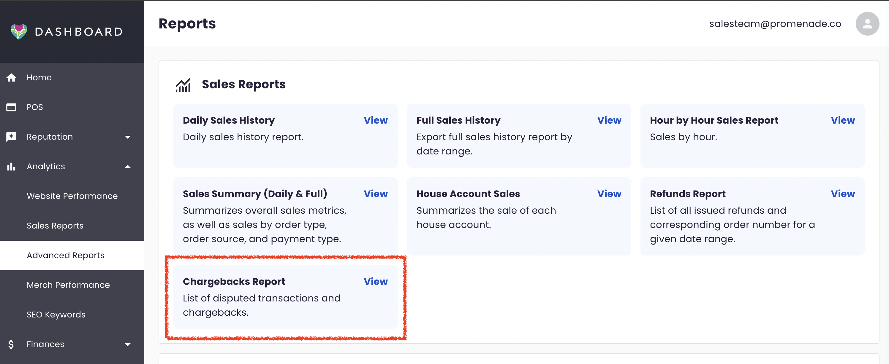The height and width of the screenshot is (364, 889).
Task: Click the House Account Sales title
Action: pyautogui.click(x=468, y=194)
